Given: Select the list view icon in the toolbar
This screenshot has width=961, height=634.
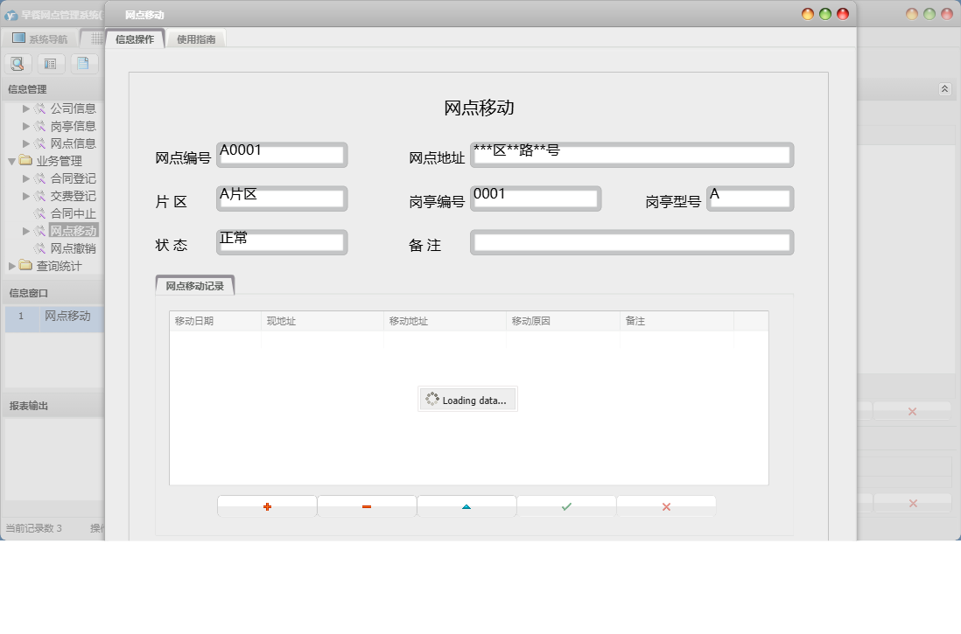Looking at the screenshot, I should (50, 63).
